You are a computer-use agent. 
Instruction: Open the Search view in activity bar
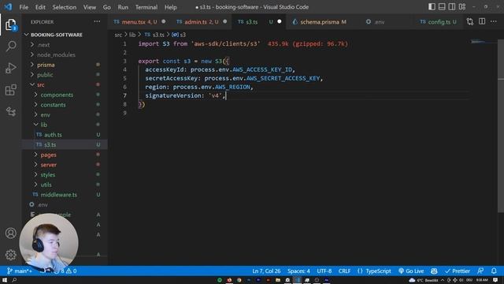pyautogui.click(x=10, y=47)
